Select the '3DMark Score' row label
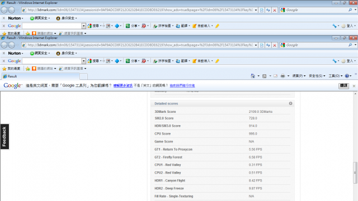This screenshot has width=358, height=201. (165, 112)
